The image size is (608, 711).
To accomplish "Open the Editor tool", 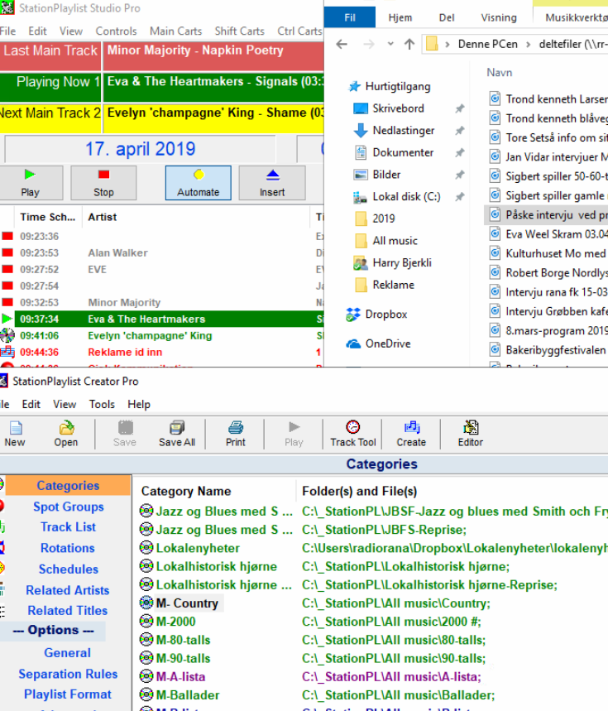I will [471, 434].
